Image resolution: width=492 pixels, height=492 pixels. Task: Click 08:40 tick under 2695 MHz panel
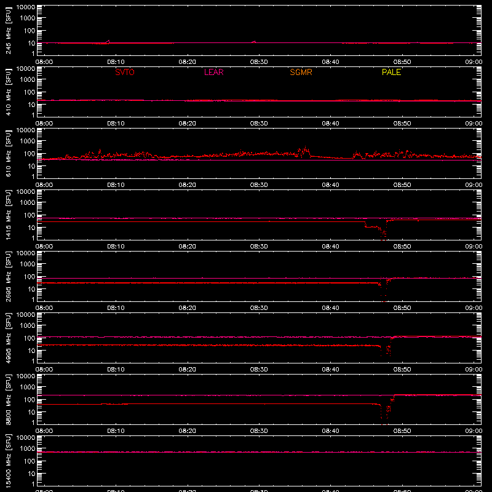(x=330, y=308)
